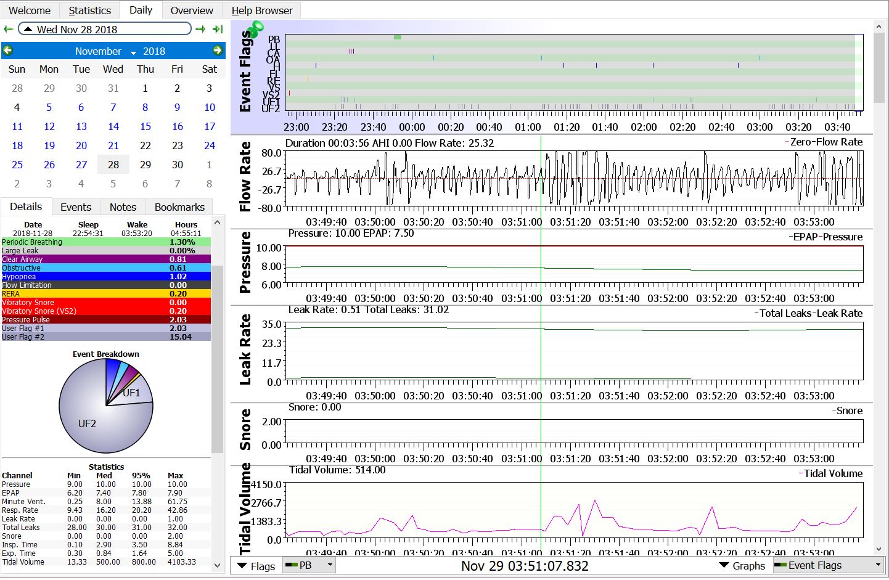The image size is (889, 580).
Task: Click the green pin on Event Flags graph
Action: [x=254, y=28]
